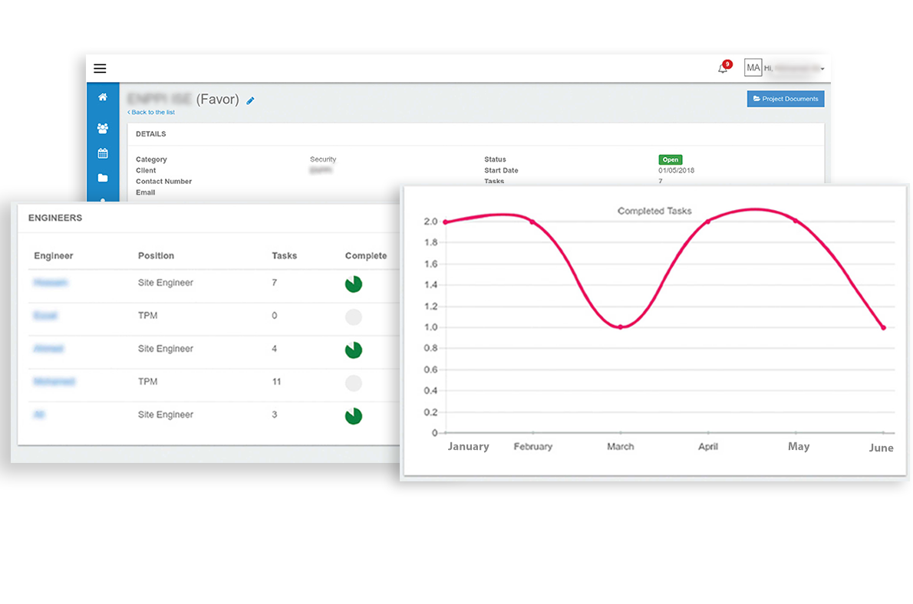Click the Project Documents button

click(x=785, y=99)
